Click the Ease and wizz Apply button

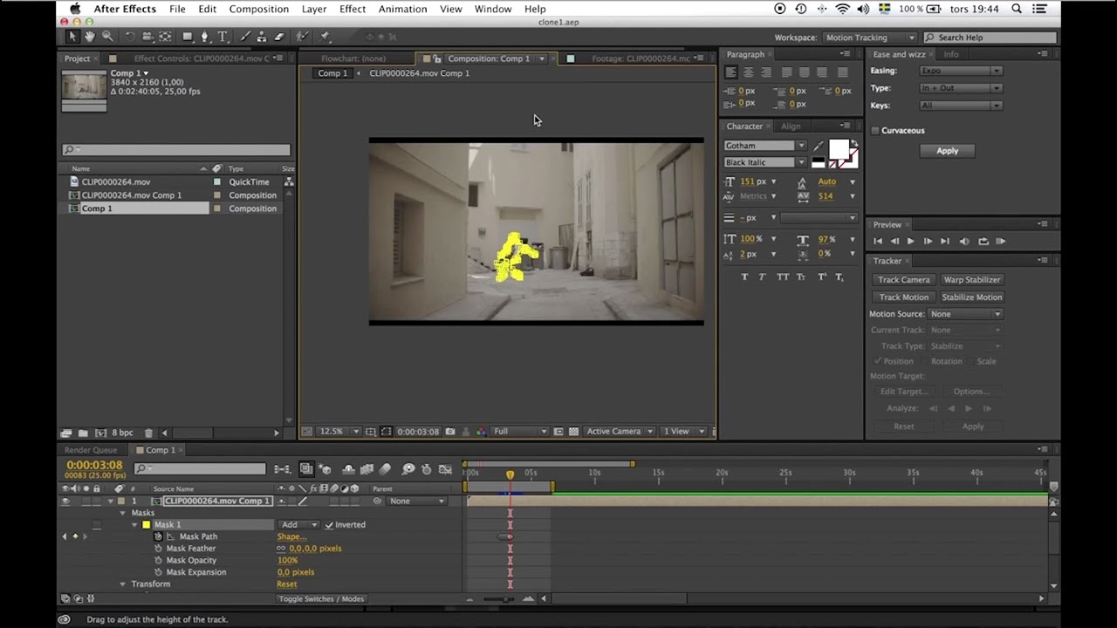pyautogui.click(x=947, y=151)
